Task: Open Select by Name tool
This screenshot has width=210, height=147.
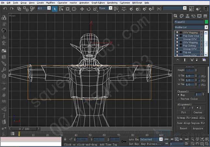Action: point(61,9)
